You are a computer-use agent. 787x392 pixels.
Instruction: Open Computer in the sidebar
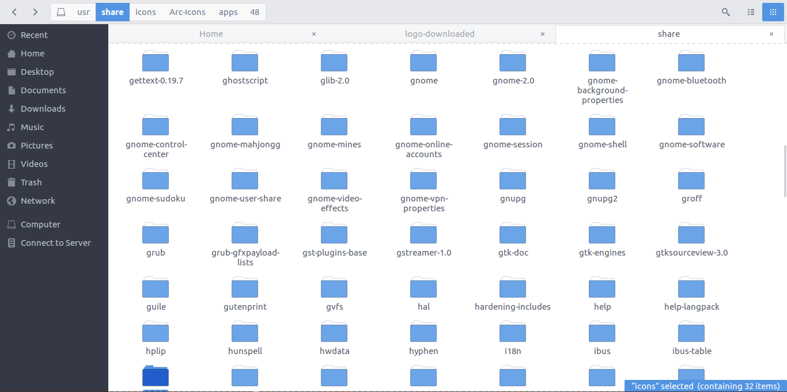tap(54, 224)
